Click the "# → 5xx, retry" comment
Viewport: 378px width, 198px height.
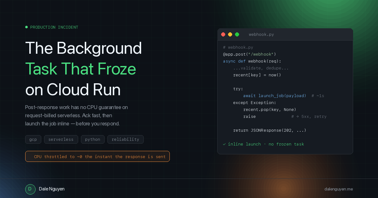(309, 117)
